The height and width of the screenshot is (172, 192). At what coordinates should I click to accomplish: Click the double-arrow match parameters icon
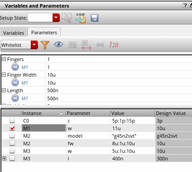point(86,45)
